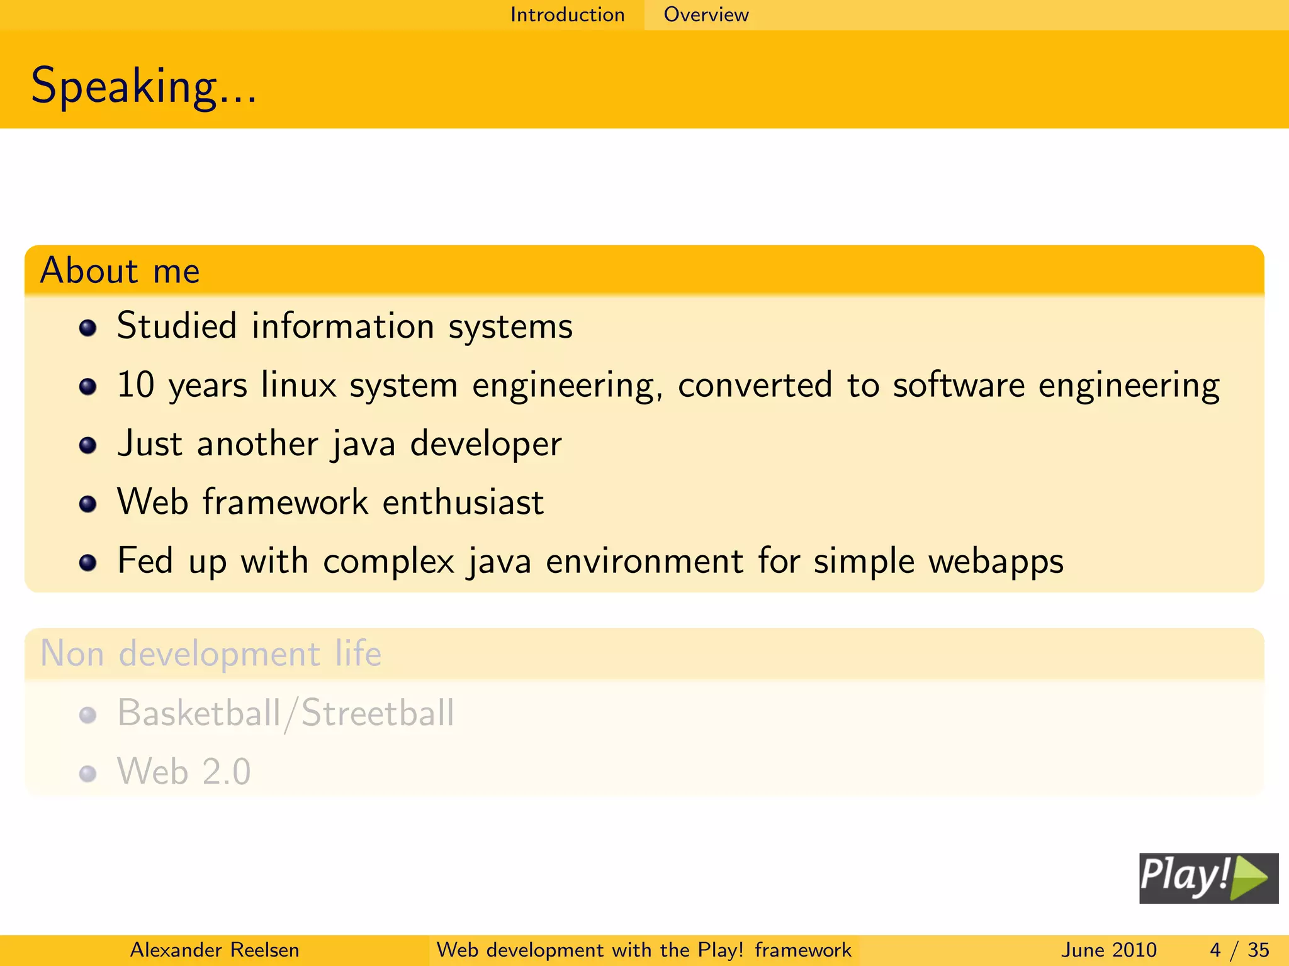Click the author name Alexander Reelsen
Viewport: 1289px width, 966px height.
point(214,950)
